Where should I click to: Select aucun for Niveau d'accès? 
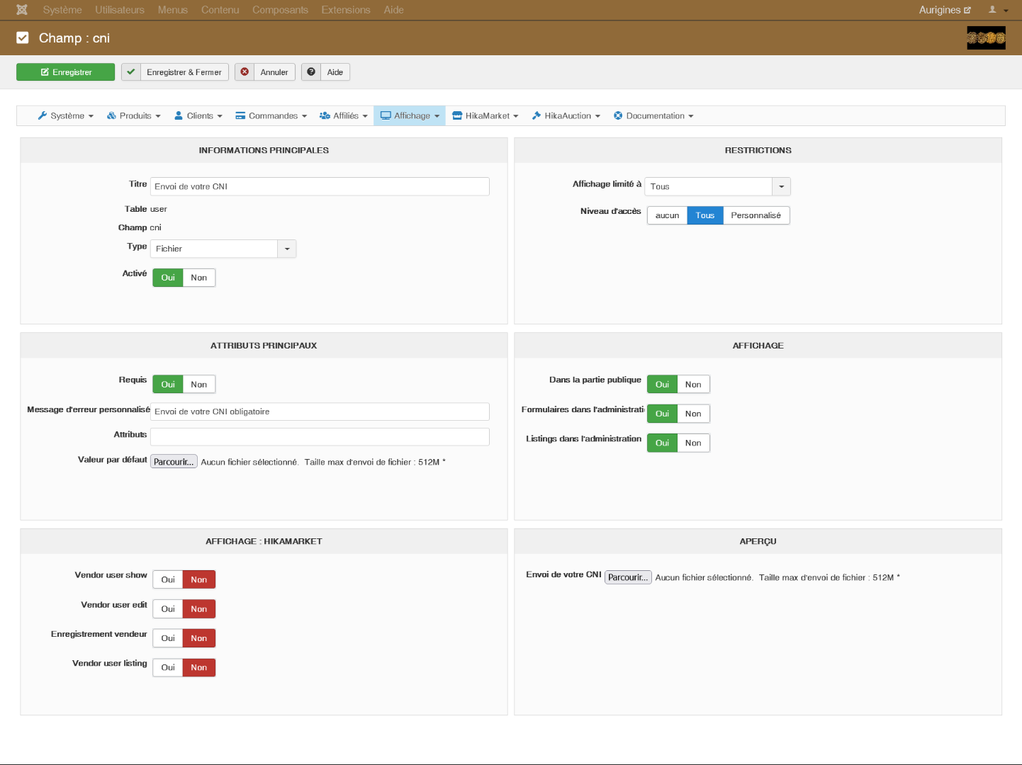pyautogui.click(x=667, y=215)
